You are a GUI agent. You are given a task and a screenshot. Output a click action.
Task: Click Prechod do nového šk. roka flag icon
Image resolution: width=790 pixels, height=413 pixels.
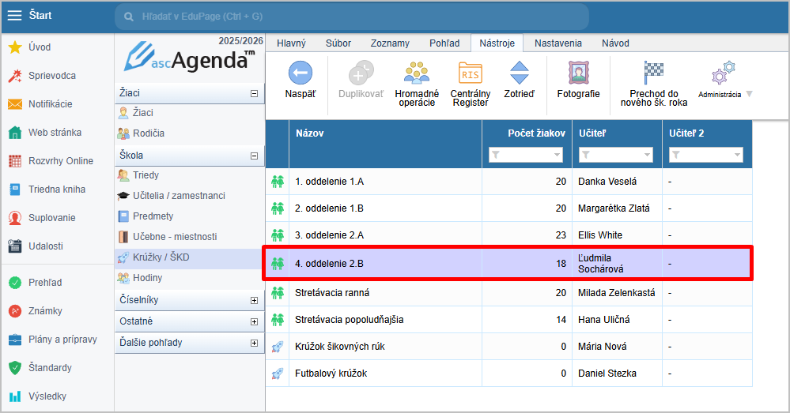pos(653,73)
